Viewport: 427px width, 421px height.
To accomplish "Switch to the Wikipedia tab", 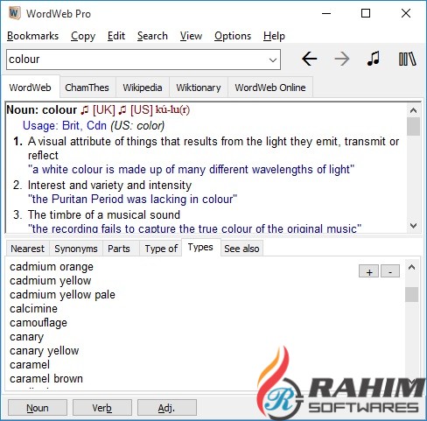I will pos(143,88).
